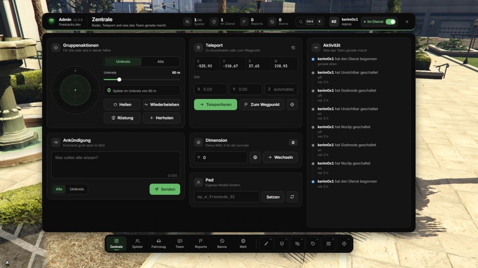Click the KE avatar badge
Viewport: 478px width, 268px height.
[x=334, y=22]
